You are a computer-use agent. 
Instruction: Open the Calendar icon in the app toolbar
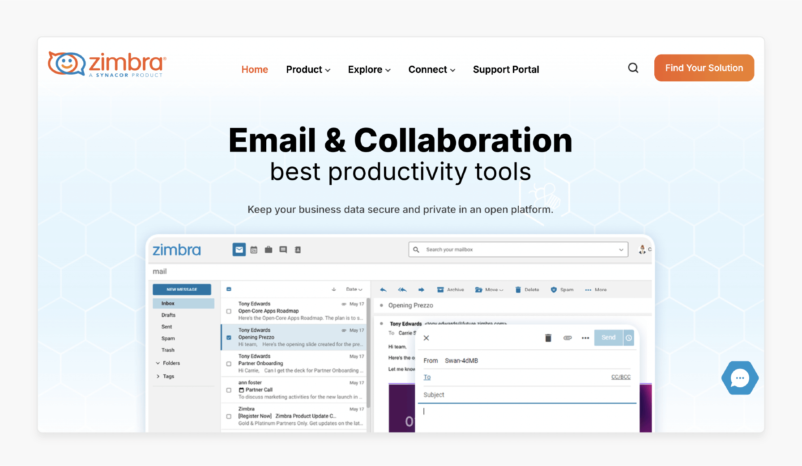click(254, 250)
